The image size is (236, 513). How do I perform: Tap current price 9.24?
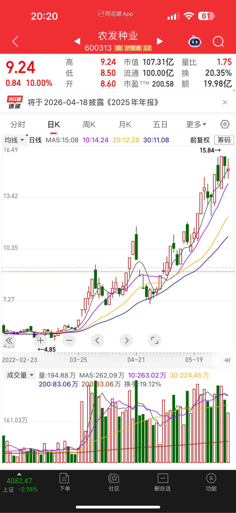pyautogui.click(x=21, y=67)
